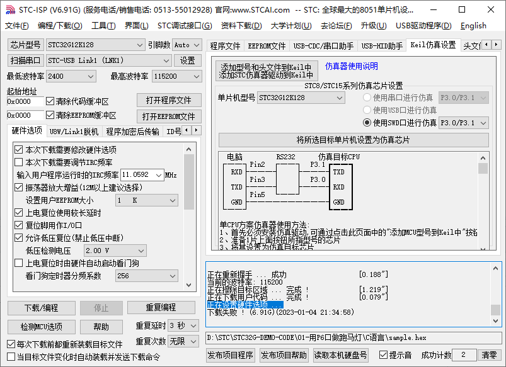Viewport: 506px width, 367px height.
Task: Open the USB驱动程序(D) menu
Action: tap(423, 26)
